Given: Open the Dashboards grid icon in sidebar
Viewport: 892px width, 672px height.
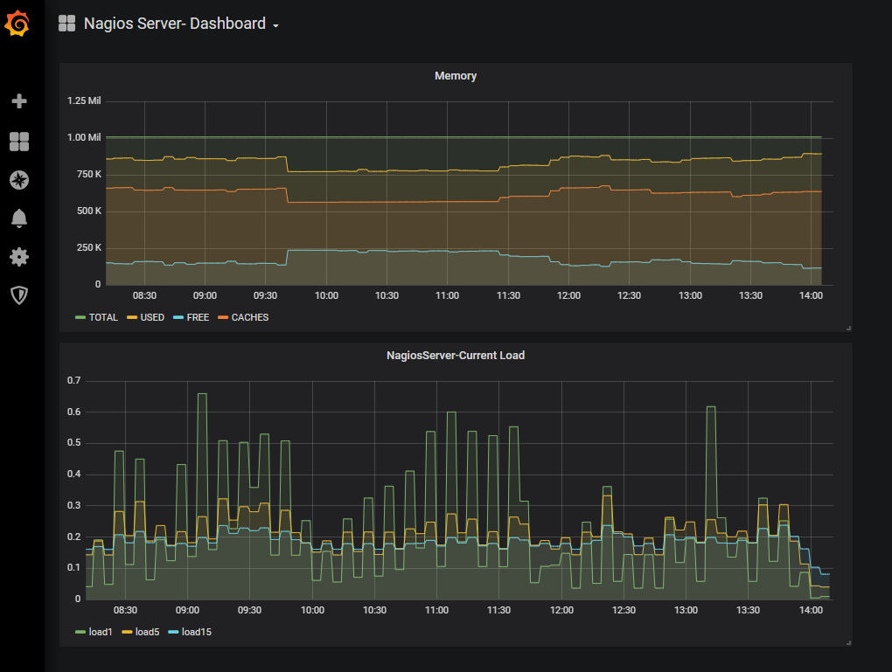Looking at the screenshot, I should click(19, 142).
